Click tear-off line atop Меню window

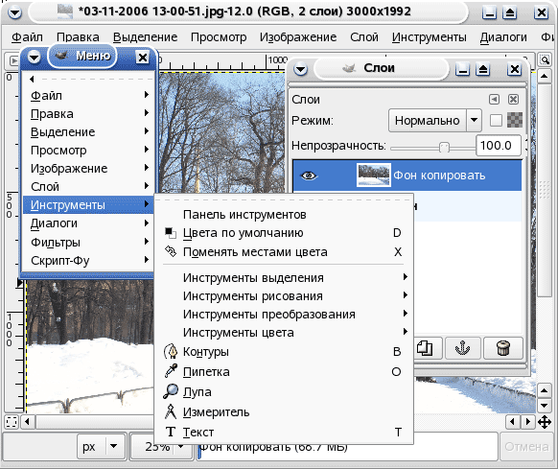tap(88, 79)
